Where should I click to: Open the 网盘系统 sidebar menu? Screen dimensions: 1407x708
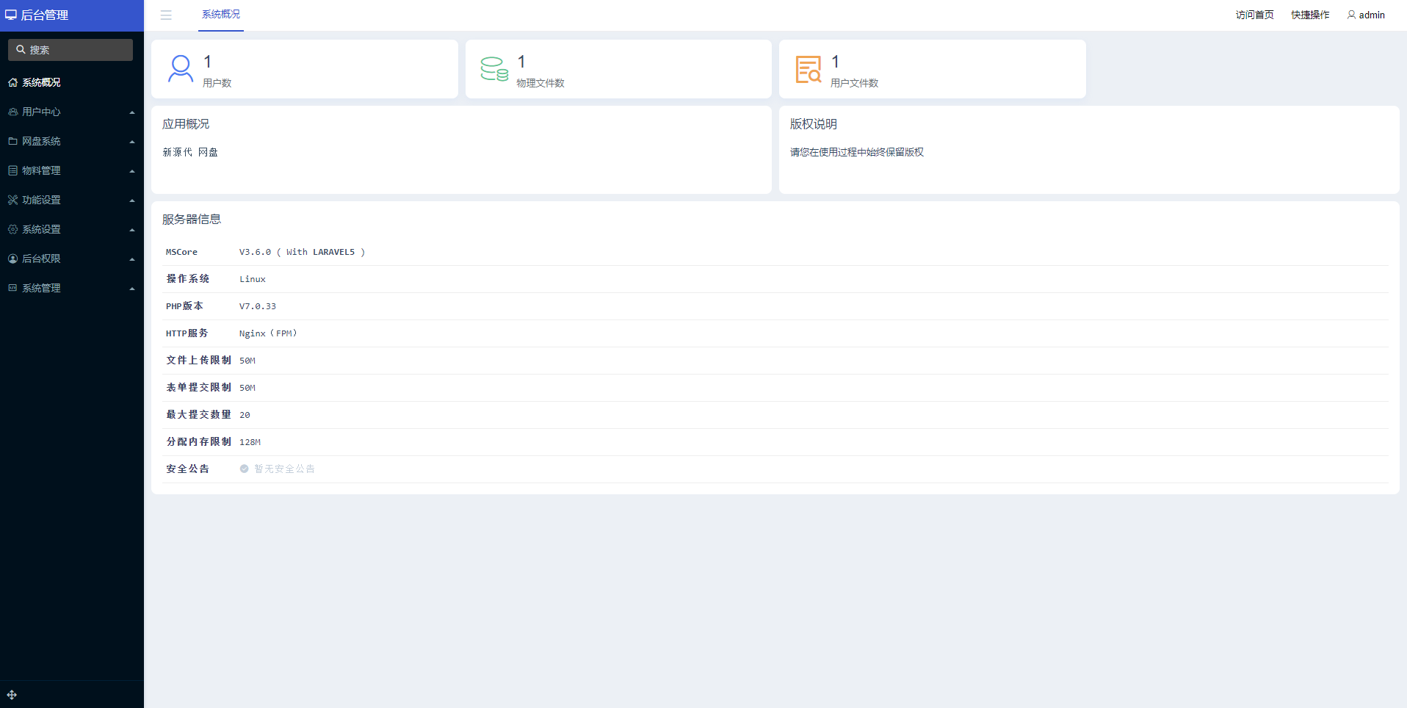coord(72,141)
